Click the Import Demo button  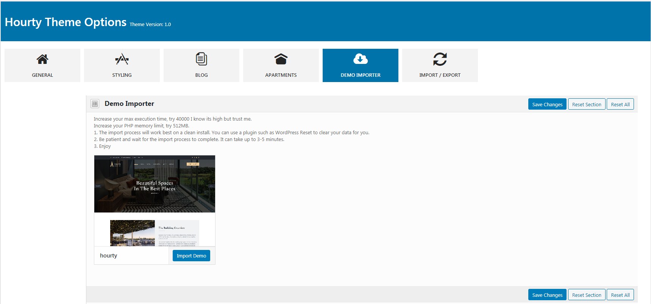point(191,256)
